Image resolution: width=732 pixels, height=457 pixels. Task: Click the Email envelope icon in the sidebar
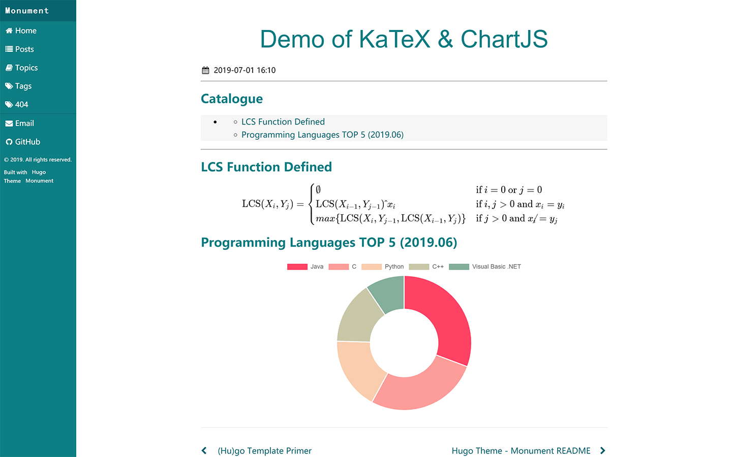tap(9, 123)
